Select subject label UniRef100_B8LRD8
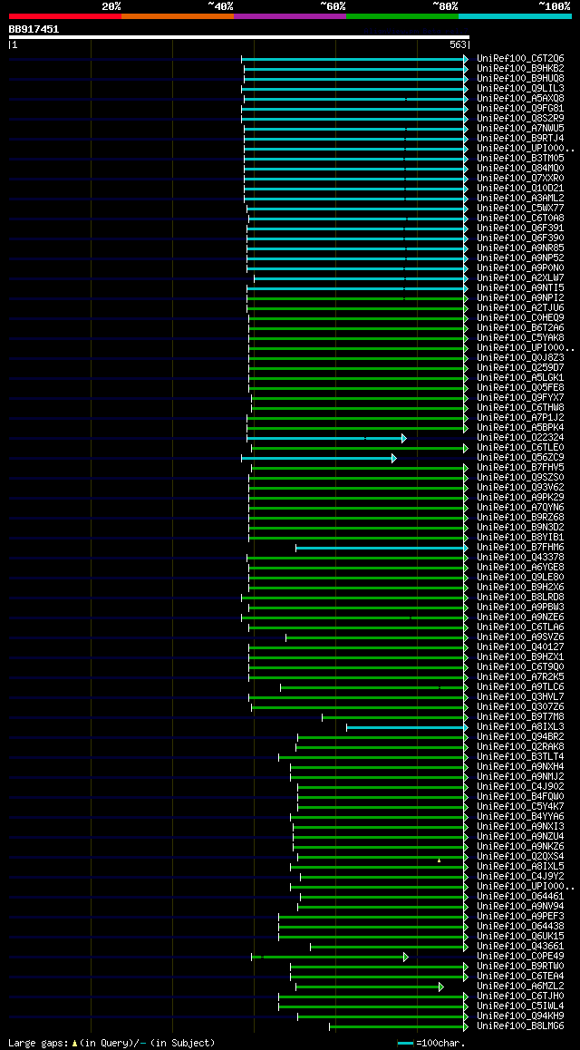The width and height of the screenshot is (580, 1050). pyautogui.click(x=520, y=598)
